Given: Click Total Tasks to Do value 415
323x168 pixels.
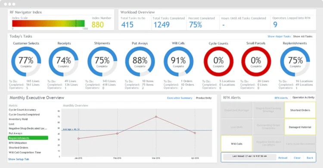Looking at the screenshot, I should click(x=127, y=25).
